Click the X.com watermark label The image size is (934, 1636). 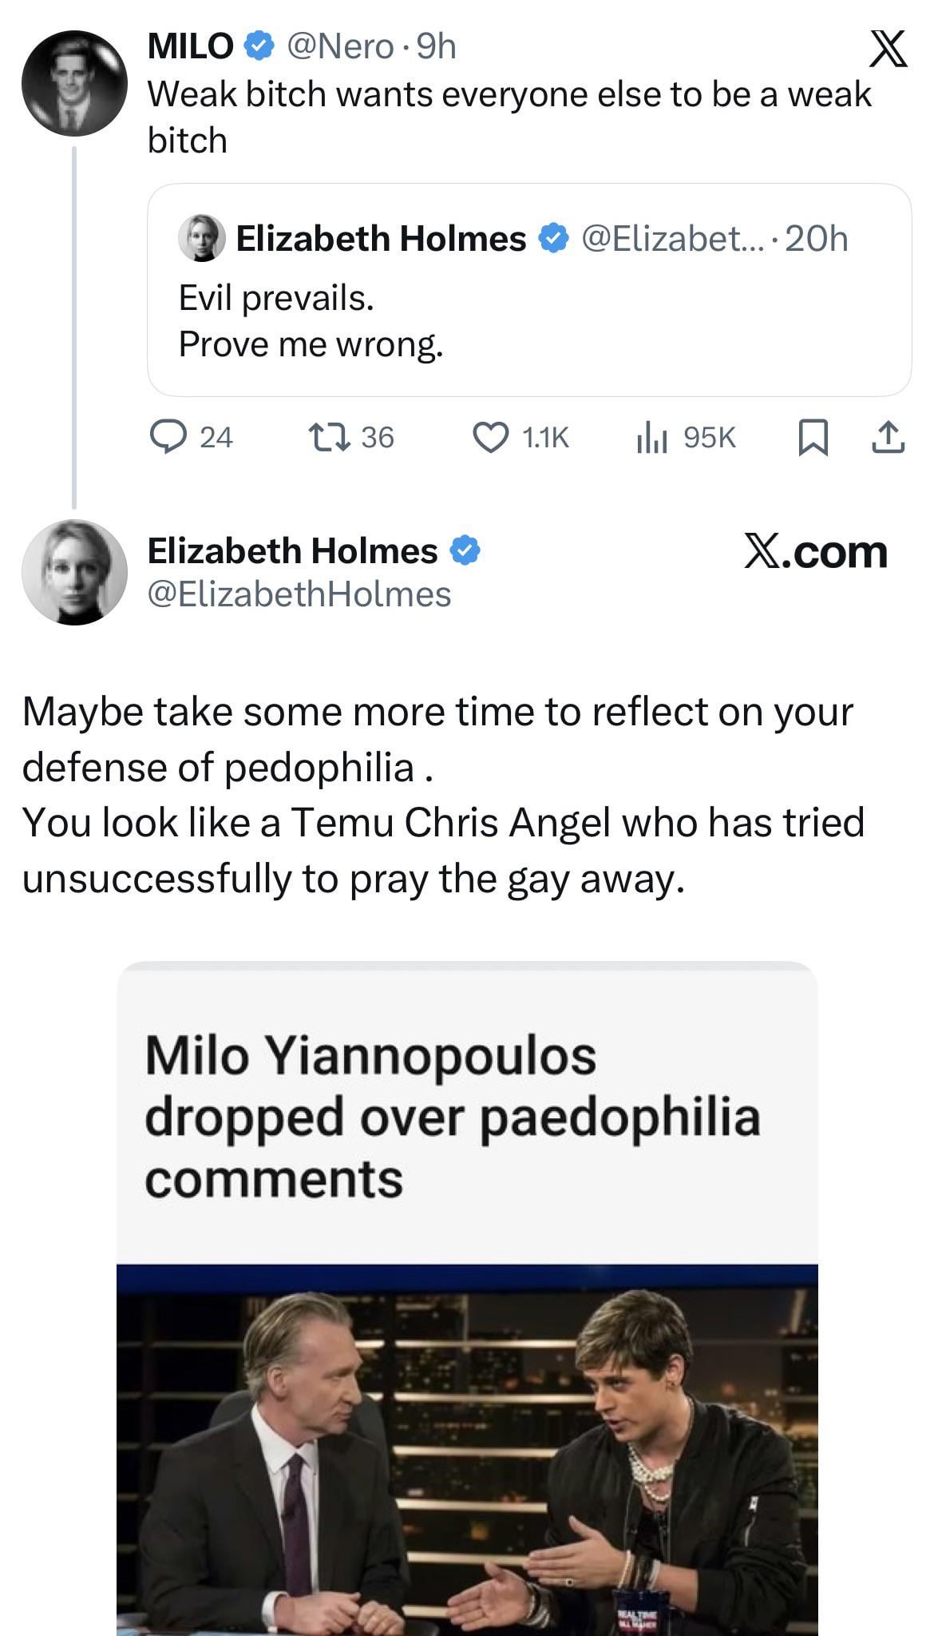coord(815,552)
